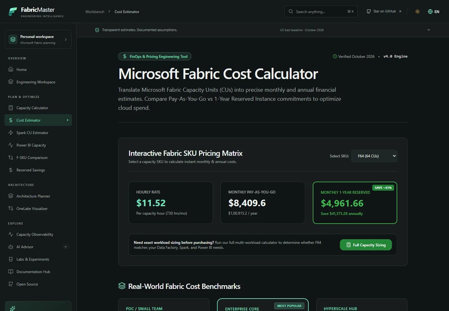Expand the assumptions banner chevron

coord(429,30)
